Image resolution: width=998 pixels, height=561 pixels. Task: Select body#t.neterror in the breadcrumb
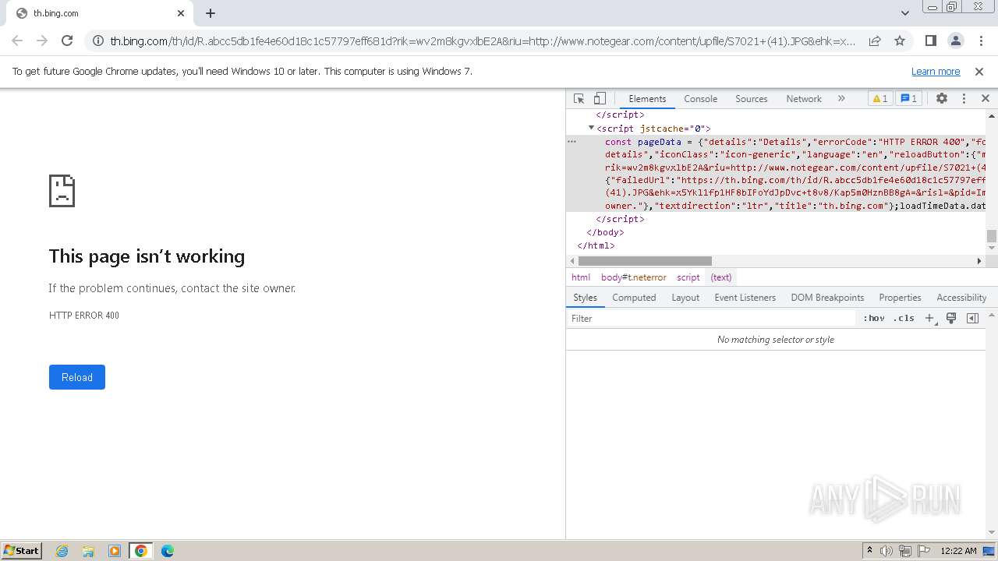point(633,277)
